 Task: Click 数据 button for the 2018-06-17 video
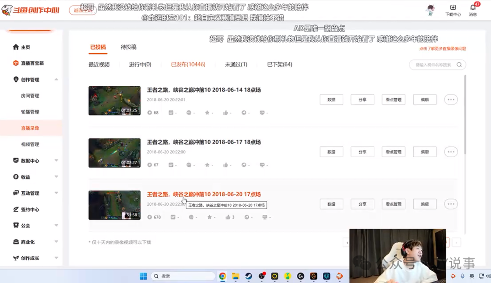[x=331, y=152]
